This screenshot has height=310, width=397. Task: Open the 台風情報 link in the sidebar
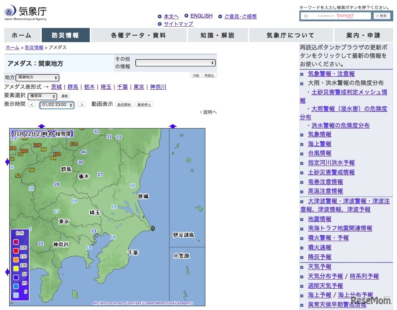pyautogui.click(x=319, y=153)
